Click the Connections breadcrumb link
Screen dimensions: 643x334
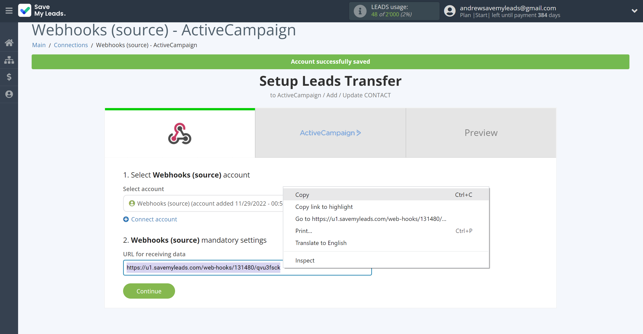[70, 45]
